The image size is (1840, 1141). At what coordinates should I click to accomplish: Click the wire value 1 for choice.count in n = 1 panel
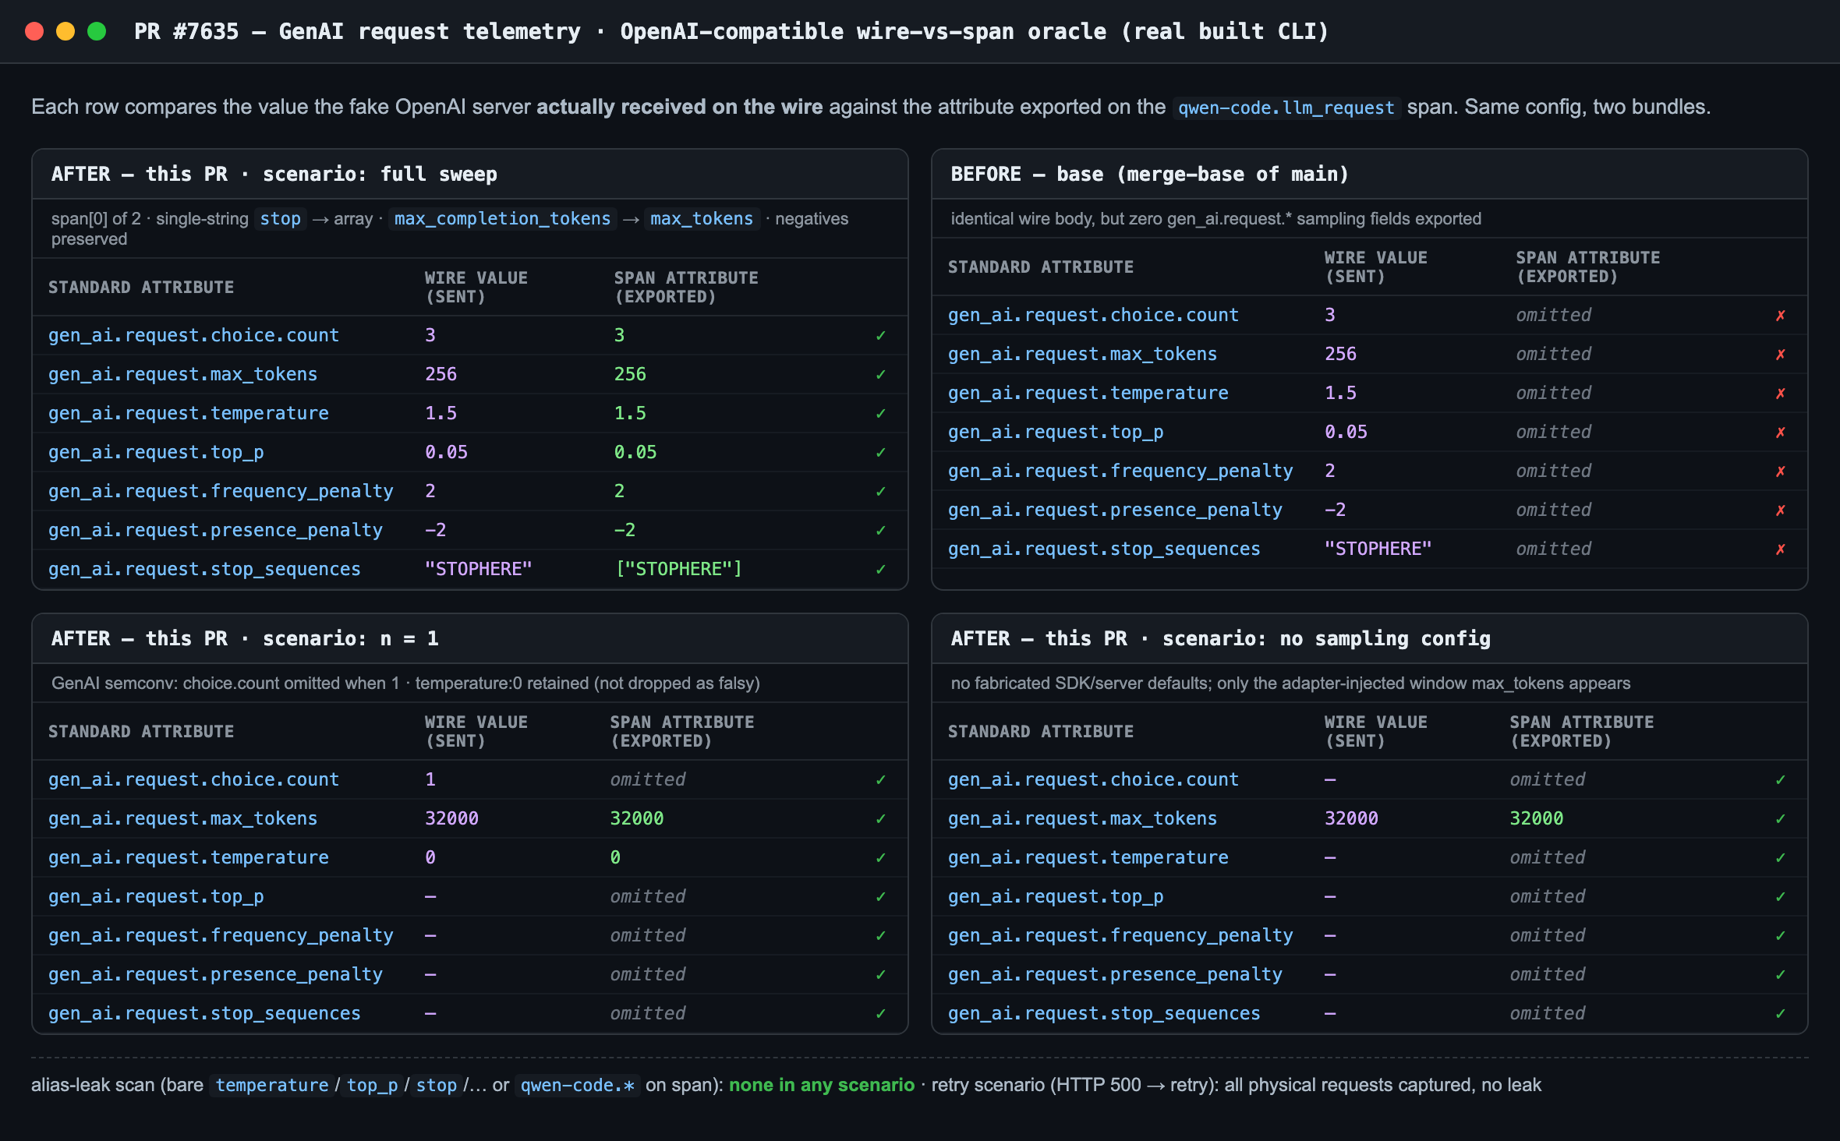tap(430, 779)
